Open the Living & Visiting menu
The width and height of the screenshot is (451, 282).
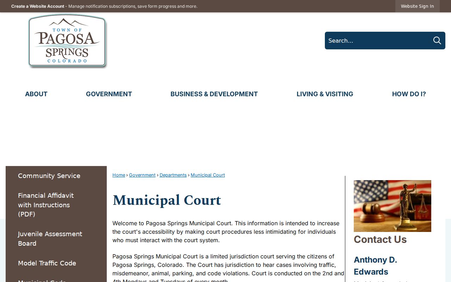tap(325, 94)
